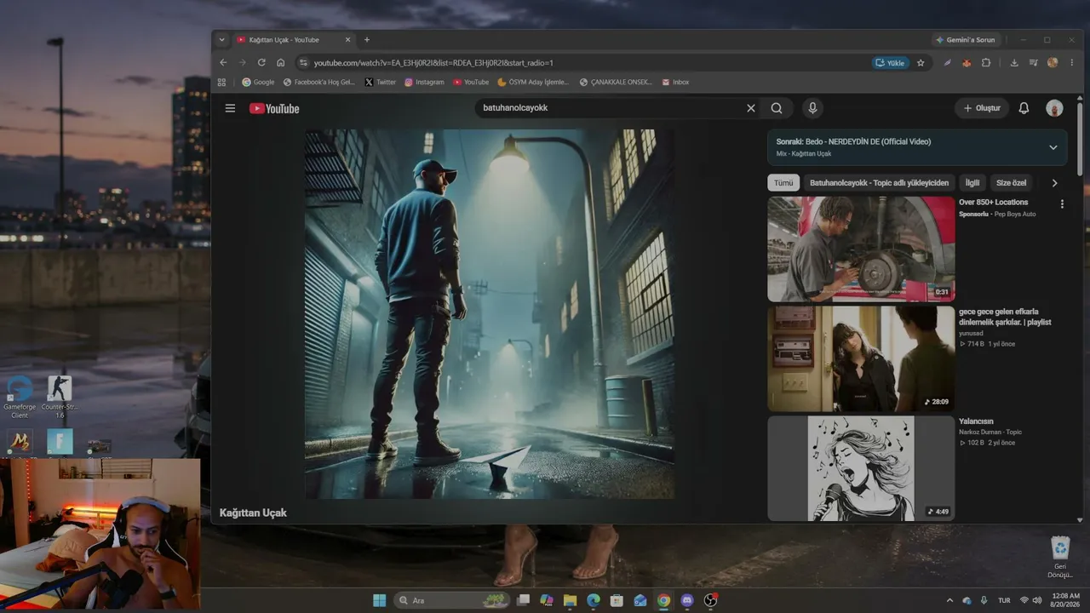The height and width of the screenshot is (613, 1090).
Task: Select the Size özel filter chip
Action: (1012, 183)
